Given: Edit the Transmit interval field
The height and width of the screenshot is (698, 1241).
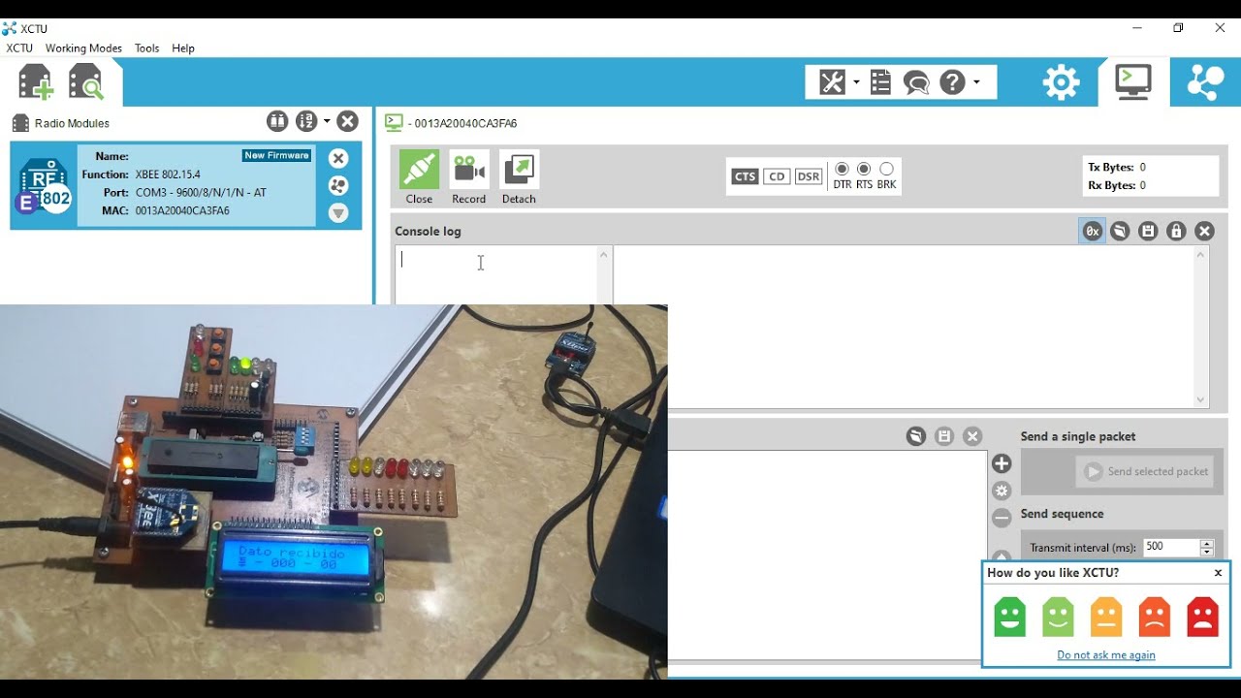Looking at the screenshot, I should [1171, 547].
